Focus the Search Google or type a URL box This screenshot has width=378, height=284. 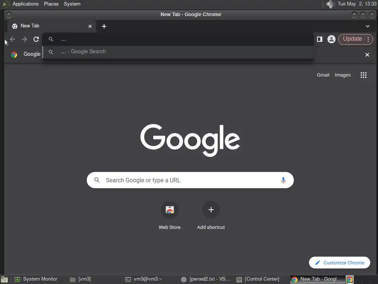tap(190, 180)
